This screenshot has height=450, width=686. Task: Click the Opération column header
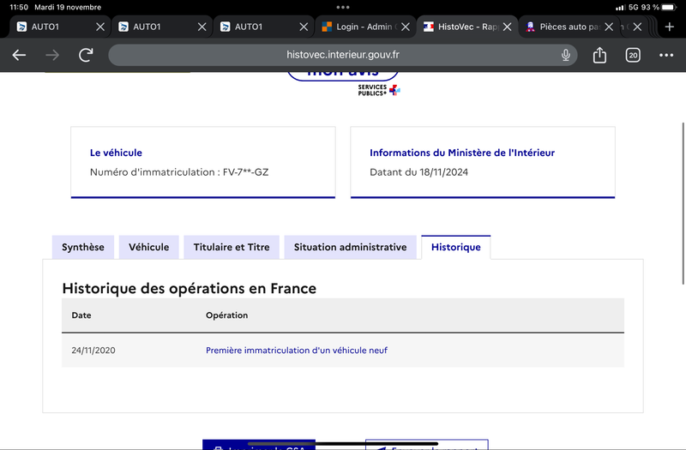[x=226, y=315]
